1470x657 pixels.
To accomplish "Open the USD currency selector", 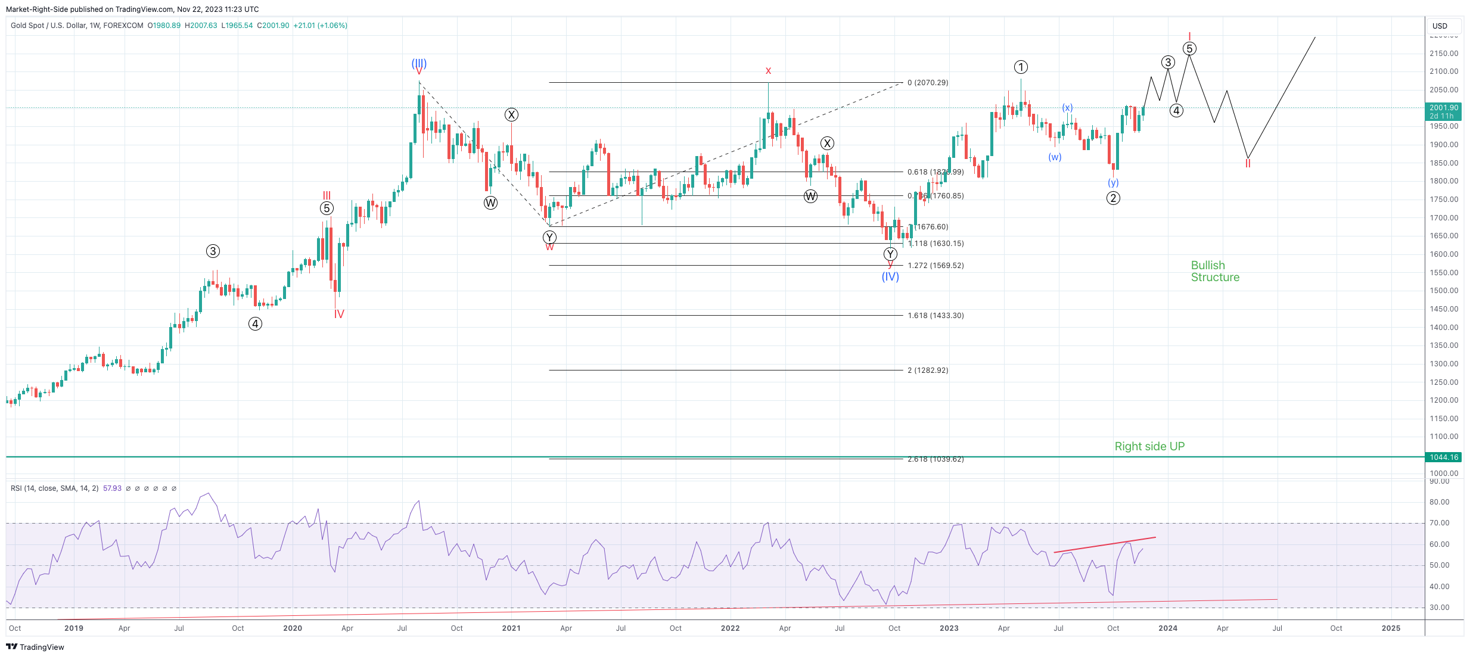I will [1444, 26].
